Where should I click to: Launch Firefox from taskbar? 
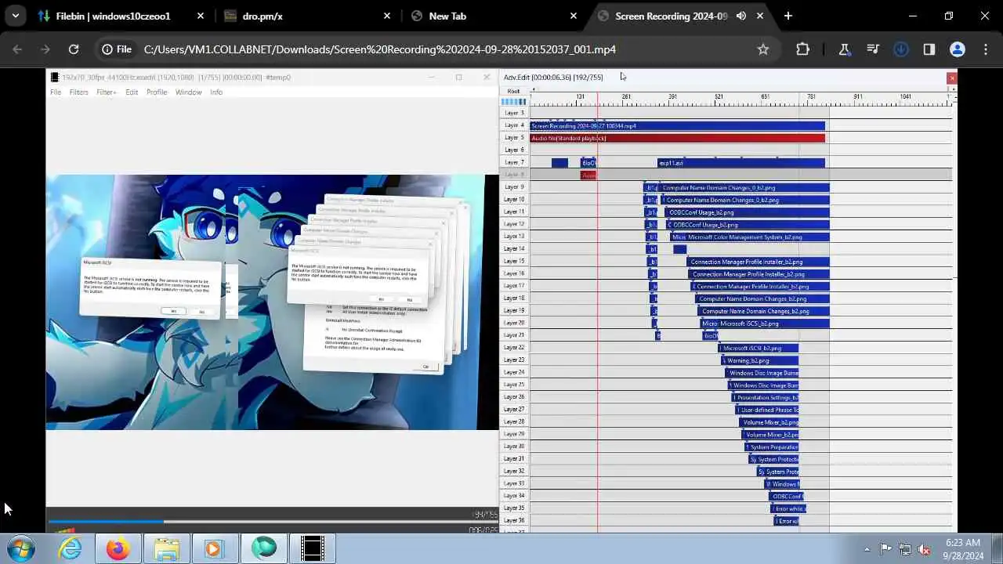[x=118, y=548]
